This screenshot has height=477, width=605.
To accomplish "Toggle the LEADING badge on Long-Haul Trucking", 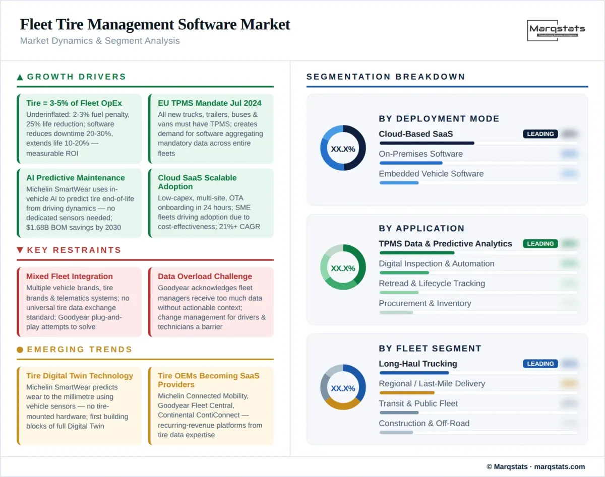I will [540, 363].
